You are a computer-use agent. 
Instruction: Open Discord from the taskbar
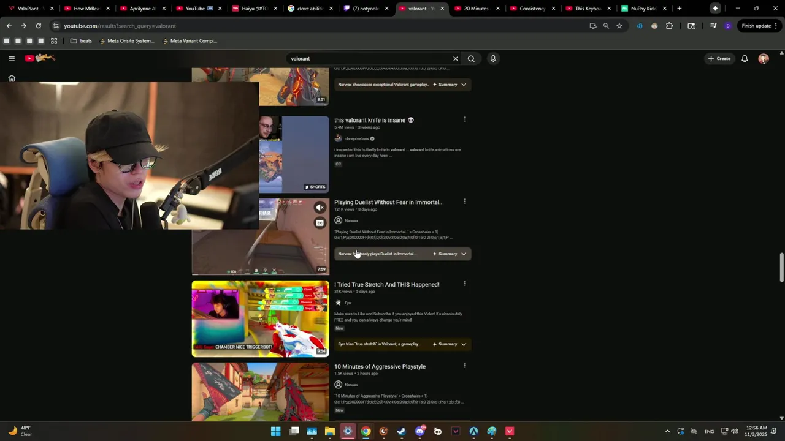coord(420,431)
